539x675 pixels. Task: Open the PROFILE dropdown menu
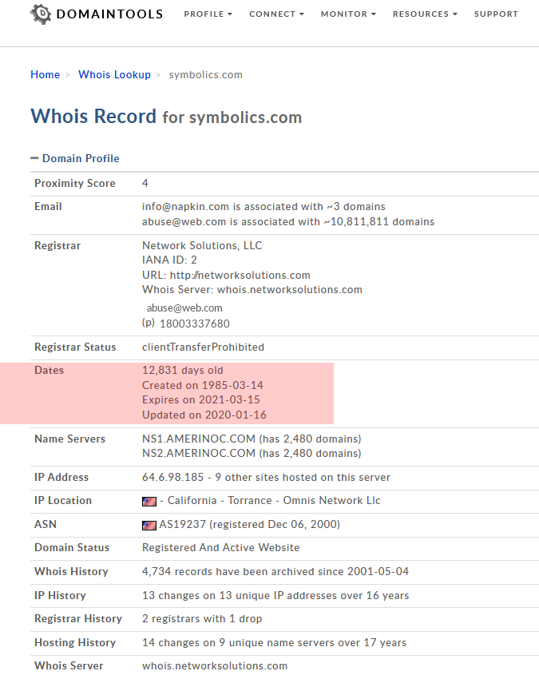pyautogui.click(x=208, y=14)
